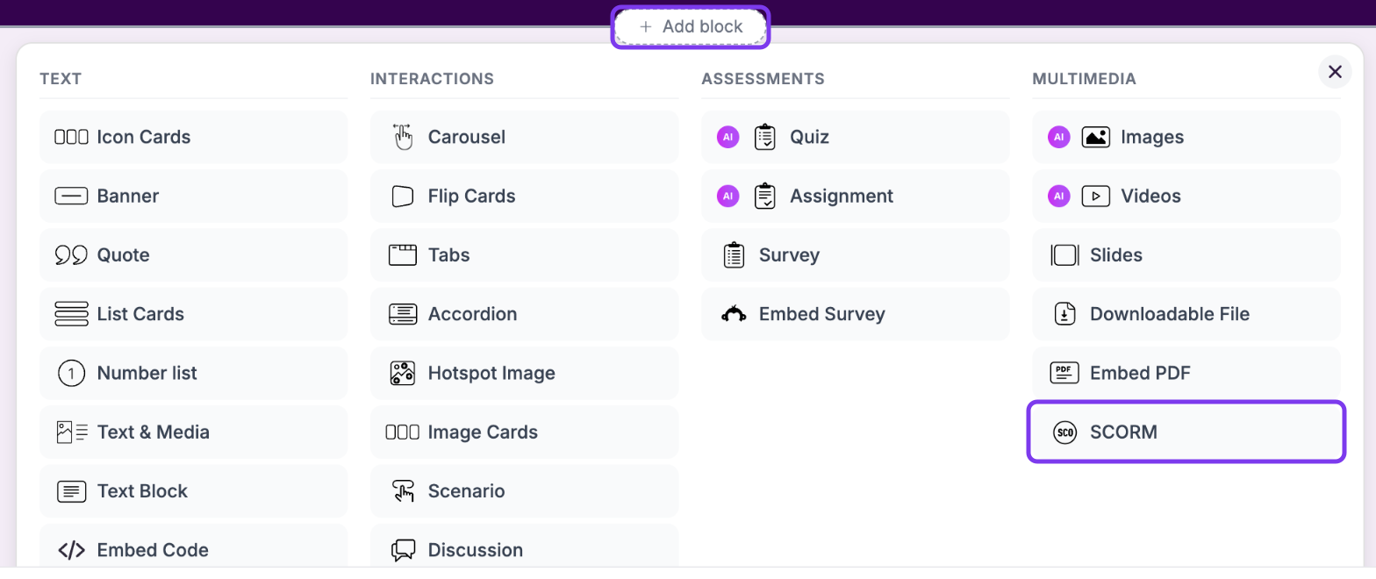This screenshot has width=1376, height=579.
Task: Click the Quiz clipboard icon
Action: point(765,137)
